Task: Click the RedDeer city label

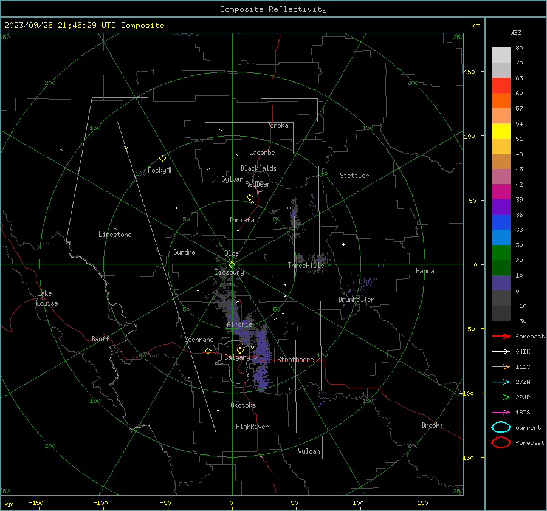Action: pyautogui.click(x=258, y=184)
